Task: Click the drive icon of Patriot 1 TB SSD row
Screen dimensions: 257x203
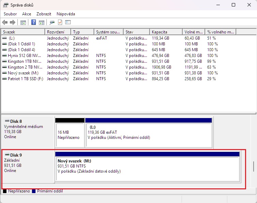Action: [4, 79]
